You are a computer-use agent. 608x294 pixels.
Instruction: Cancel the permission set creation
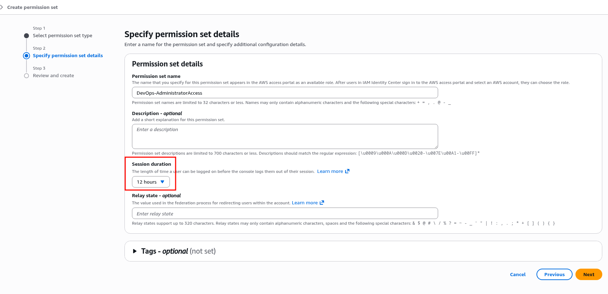[x=518, y=274]
